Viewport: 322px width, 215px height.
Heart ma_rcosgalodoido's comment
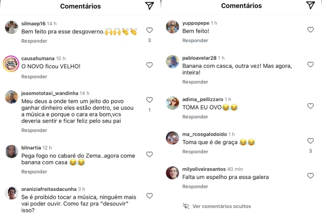click(311, 141)
